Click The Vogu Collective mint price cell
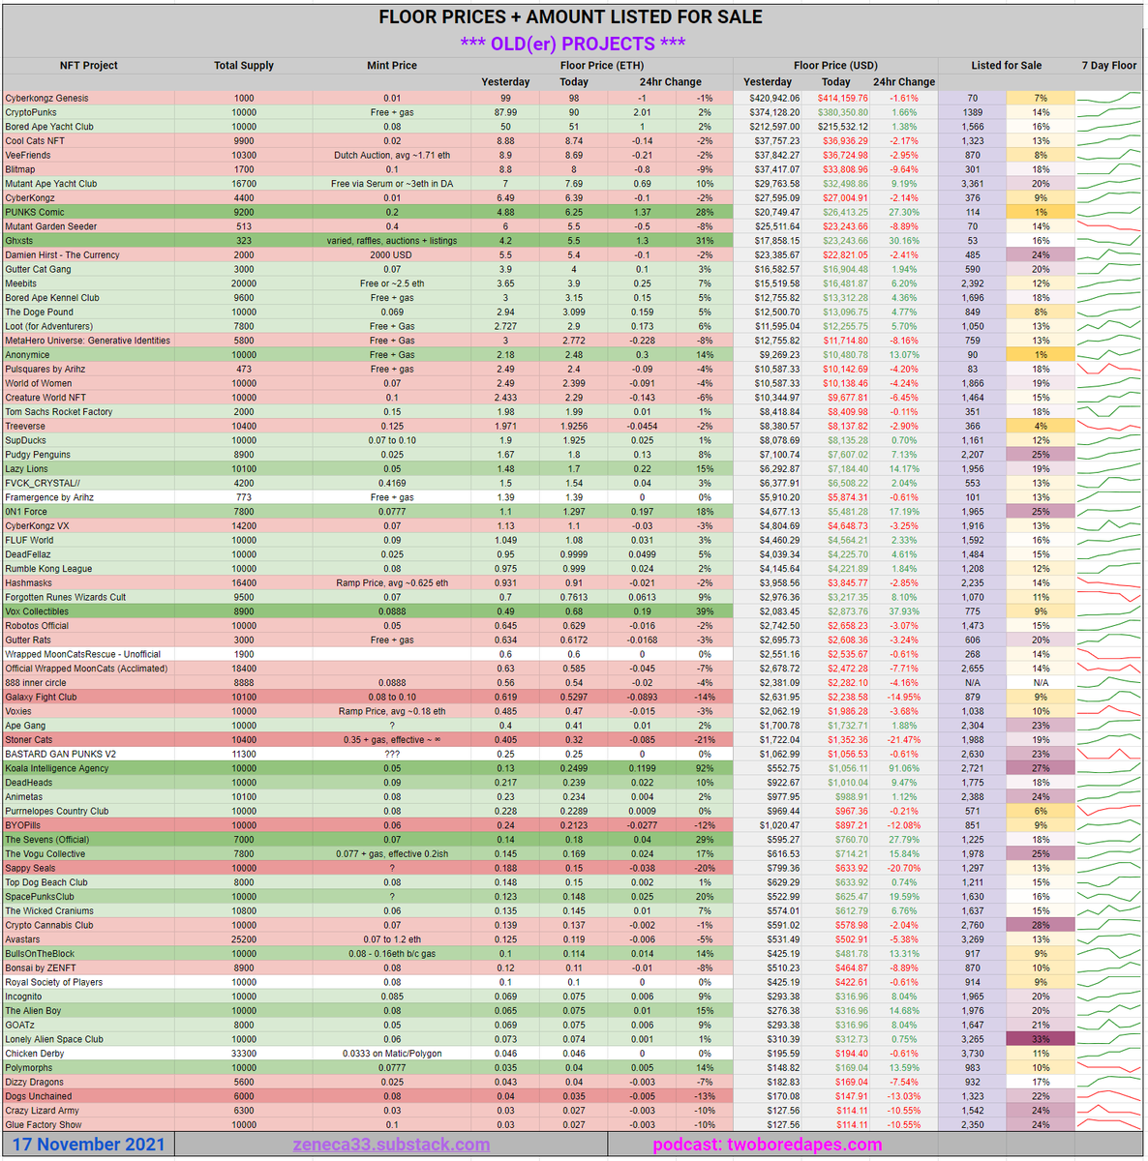The width and height of the screenshot is (1148, 1161). [392, 853]
